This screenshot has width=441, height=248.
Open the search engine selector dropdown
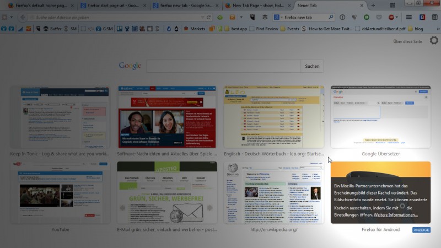click(x=279, y=18)
